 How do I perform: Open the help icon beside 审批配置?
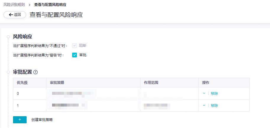(35, 72)
